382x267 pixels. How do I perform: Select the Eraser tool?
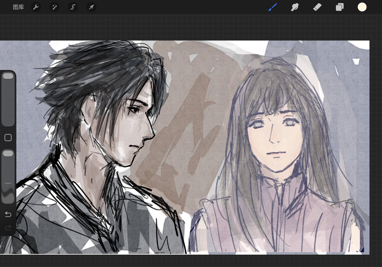pyautogui.click(x=317, y=7)
